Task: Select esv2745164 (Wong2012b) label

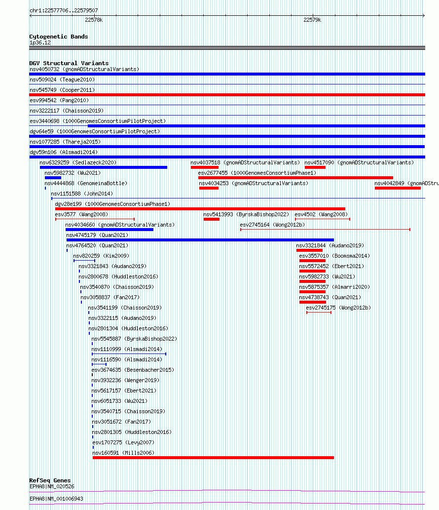Action: point(272,225)
